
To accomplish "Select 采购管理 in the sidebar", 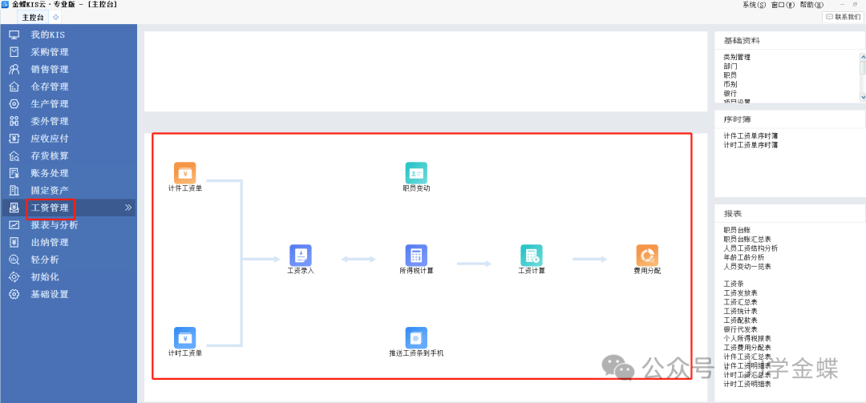I will coord(50,52).
